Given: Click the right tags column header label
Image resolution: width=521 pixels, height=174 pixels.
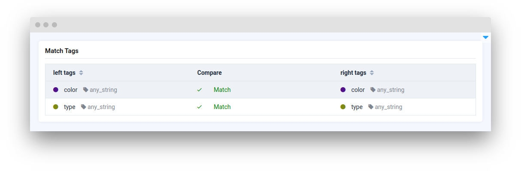Looking at the screenshot, I should pyautogui.click(x=353, y=73).
